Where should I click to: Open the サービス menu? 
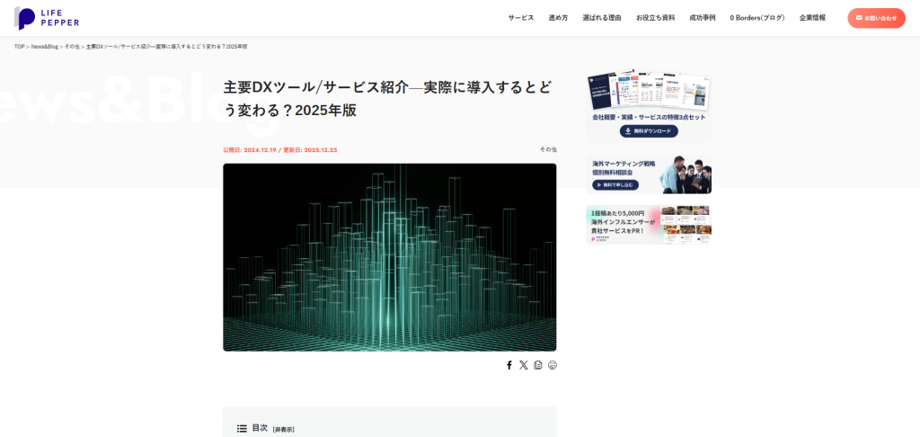(x=521, y=18)
